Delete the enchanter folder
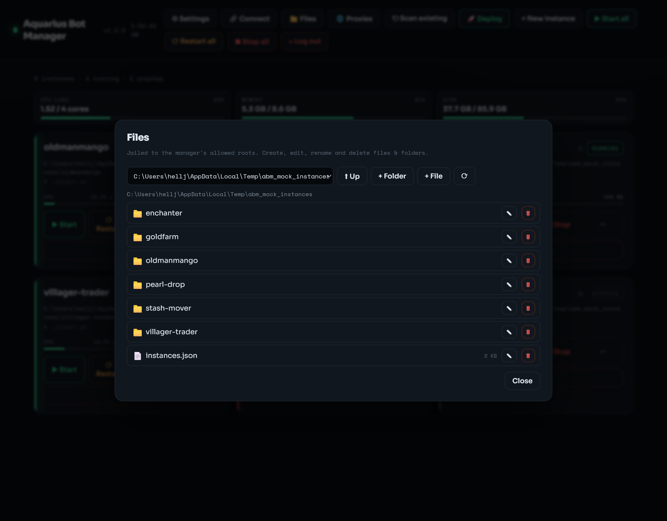667x521 pixels. (x=528, y=213)
